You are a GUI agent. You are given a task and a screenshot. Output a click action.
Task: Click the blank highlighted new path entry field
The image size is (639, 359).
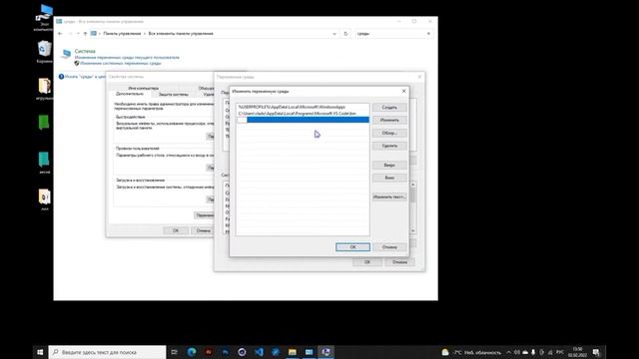[x=303, y=120]
